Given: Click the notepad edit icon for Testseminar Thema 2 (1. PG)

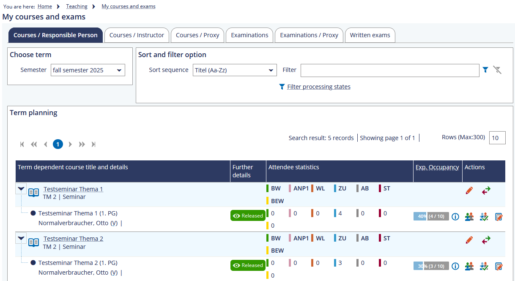Looking at the screenshot, I should 499,266.
